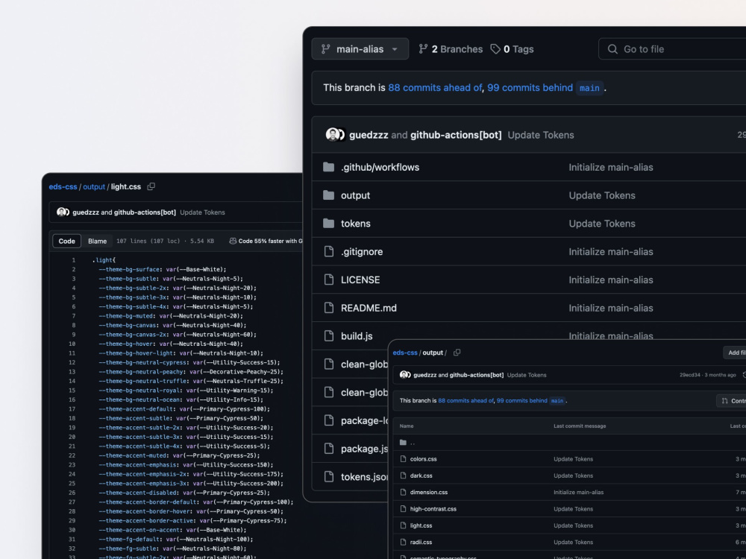Viewport: 746px width, 559px height.
Task: Open Update Tokens commit for tokens folder
Action: tap(602, 224)
